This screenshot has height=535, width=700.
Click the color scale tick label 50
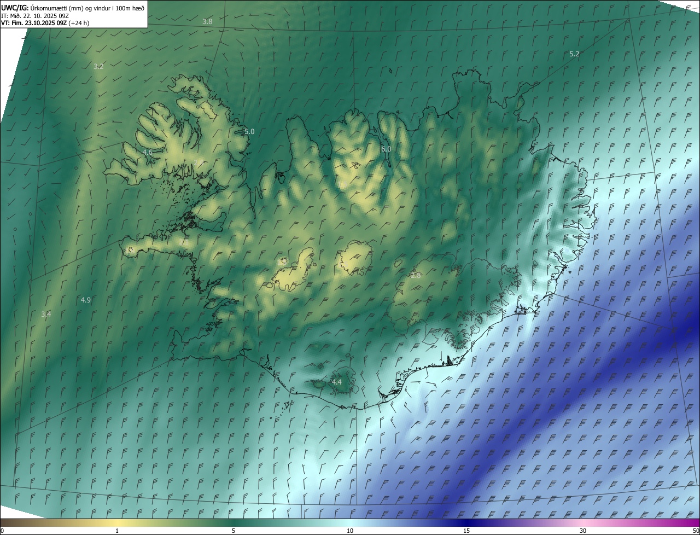[x=696, y=531]
